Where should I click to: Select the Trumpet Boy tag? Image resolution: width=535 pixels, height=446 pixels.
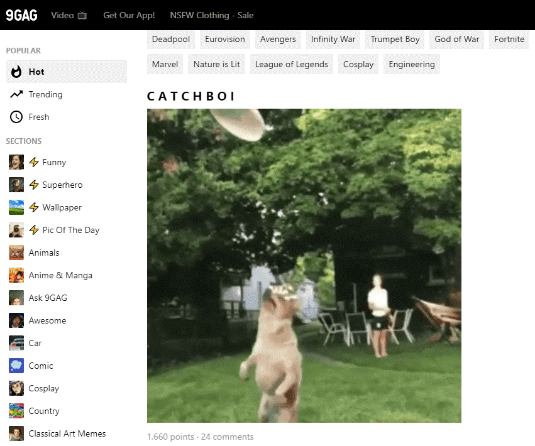(x=395, y=39)
